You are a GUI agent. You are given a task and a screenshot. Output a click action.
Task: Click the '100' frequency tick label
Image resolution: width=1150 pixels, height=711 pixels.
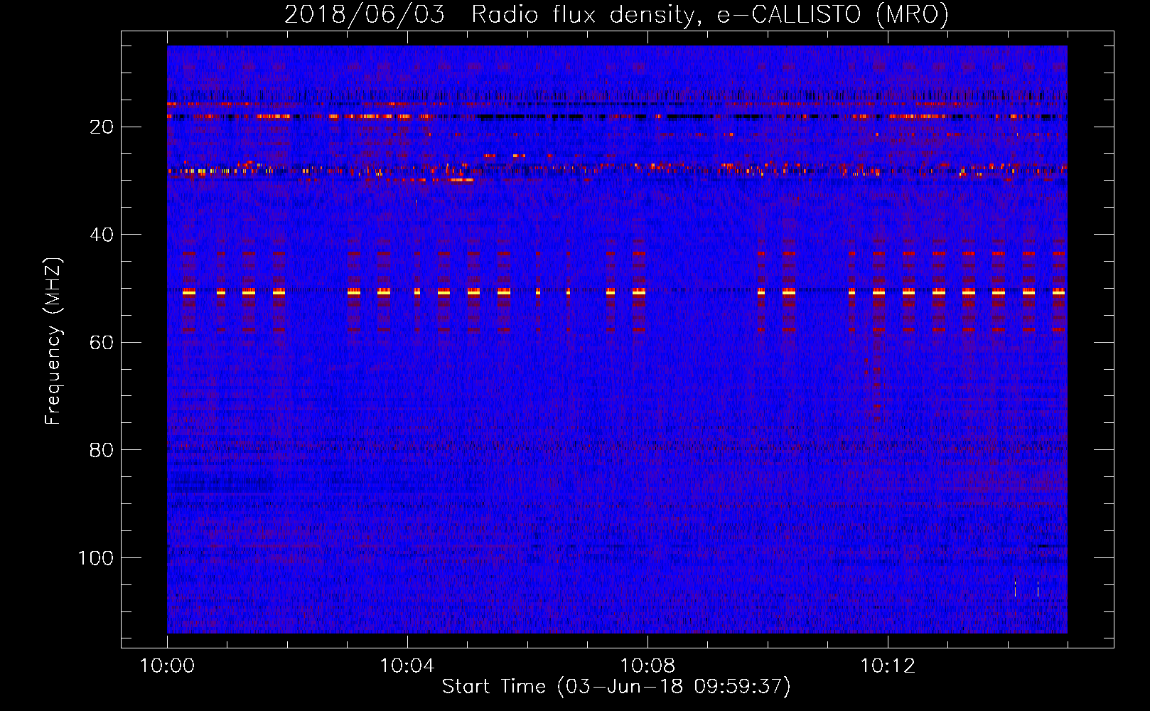pyautogui.click(x=96, y=558)
